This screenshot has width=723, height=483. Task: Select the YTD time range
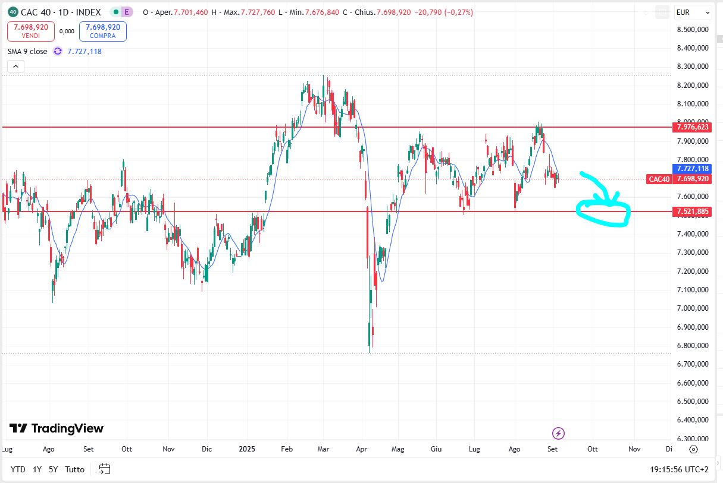[18, 469]
